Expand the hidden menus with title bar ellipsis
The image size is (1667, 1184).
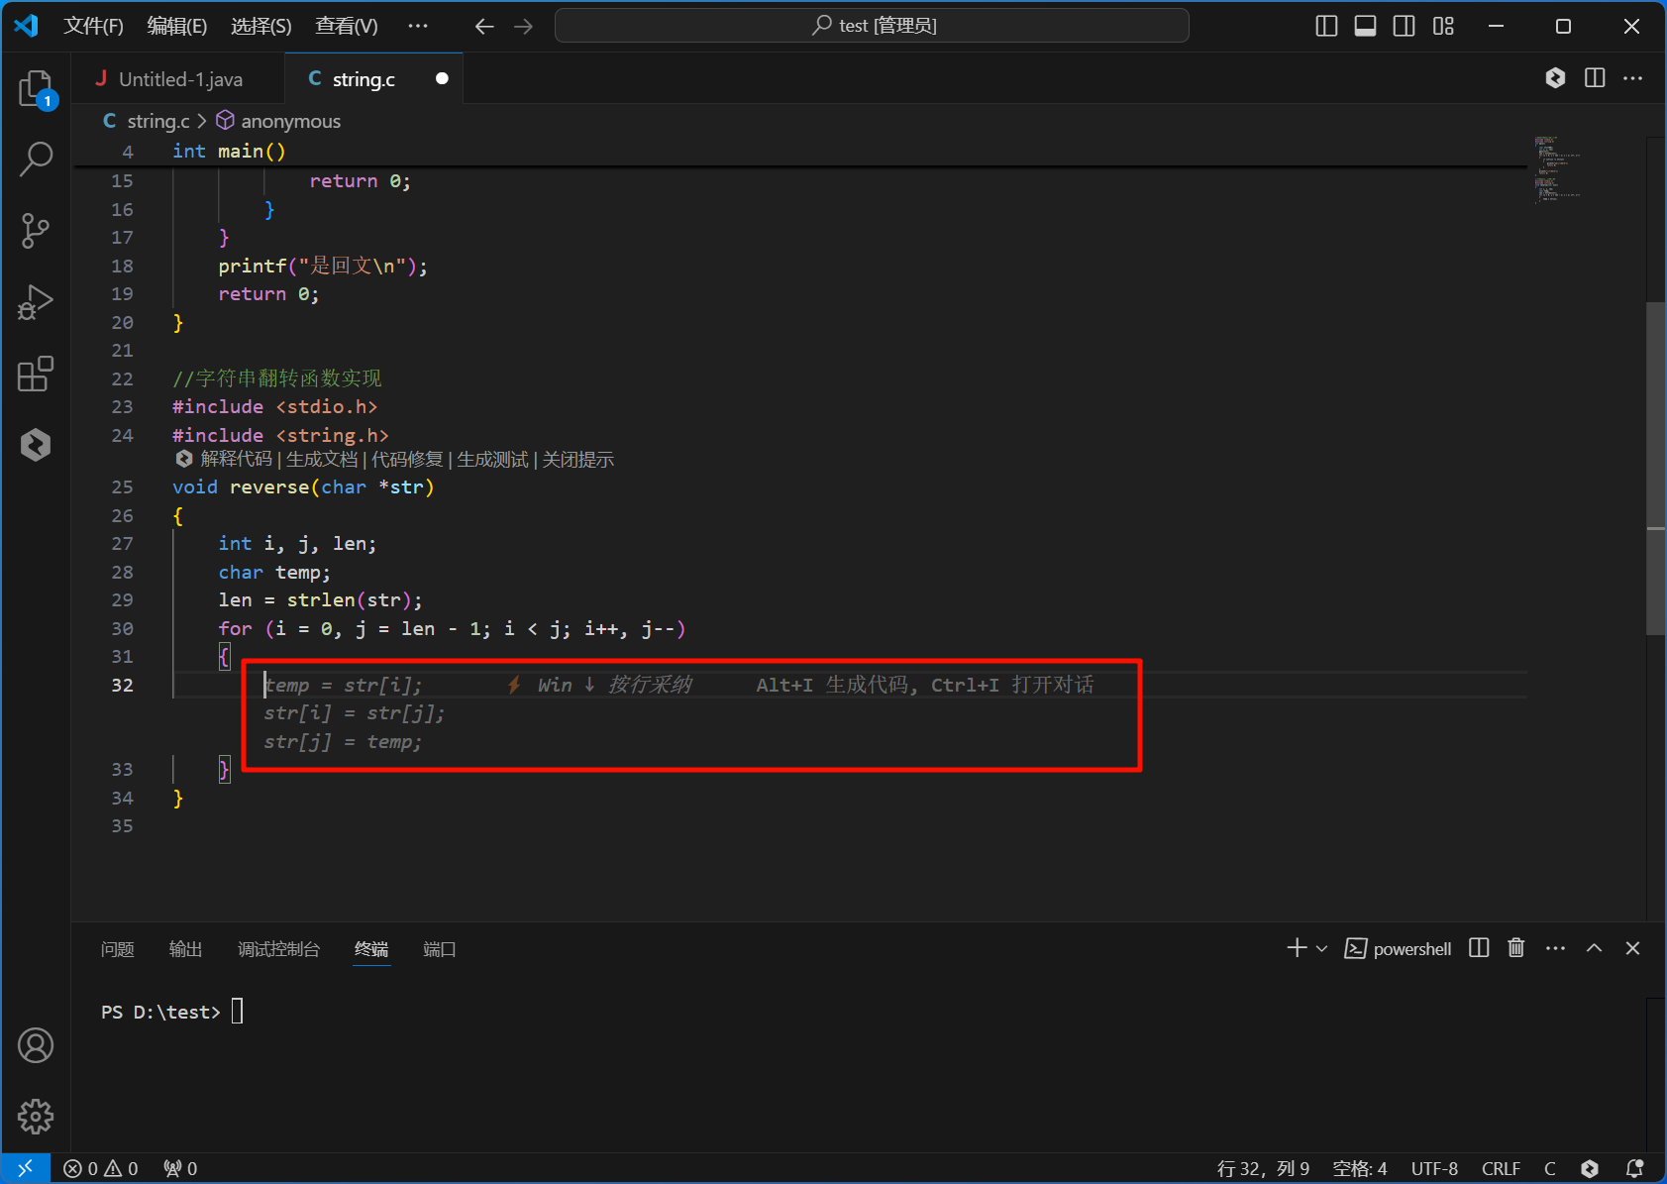coord(418,26)
